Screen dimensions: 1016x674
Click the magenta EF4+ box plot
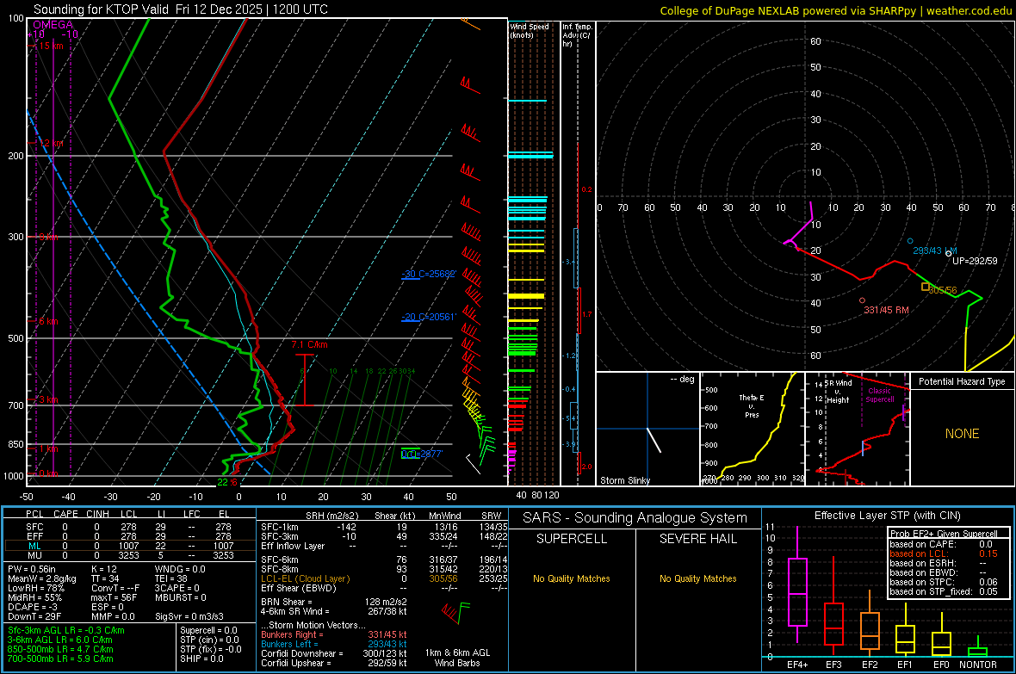coord(797,584)
